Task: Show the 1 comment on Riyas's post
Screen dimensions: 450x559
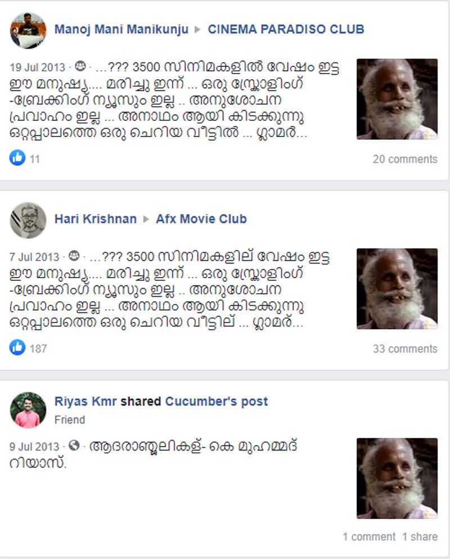Action: (369, 537)
